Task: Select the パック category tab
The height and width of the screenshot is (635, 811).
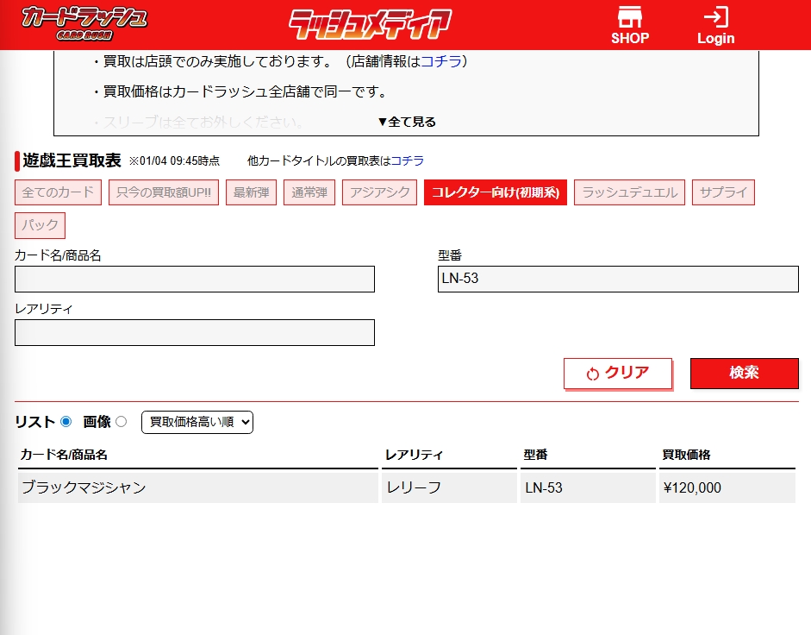Action: [x=40, y=225]
